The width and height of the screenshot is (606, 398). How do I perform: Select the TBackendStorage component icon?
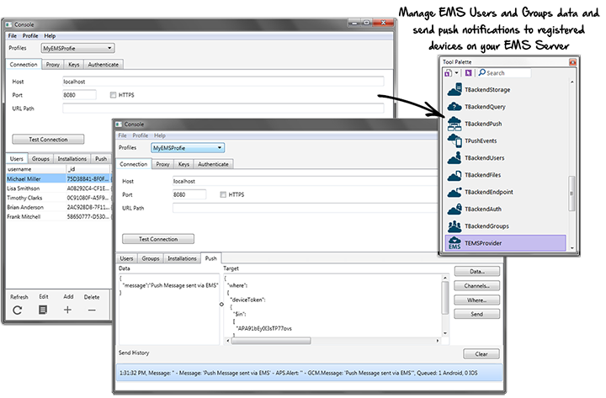pyautogui.click(x=454, y=89)
